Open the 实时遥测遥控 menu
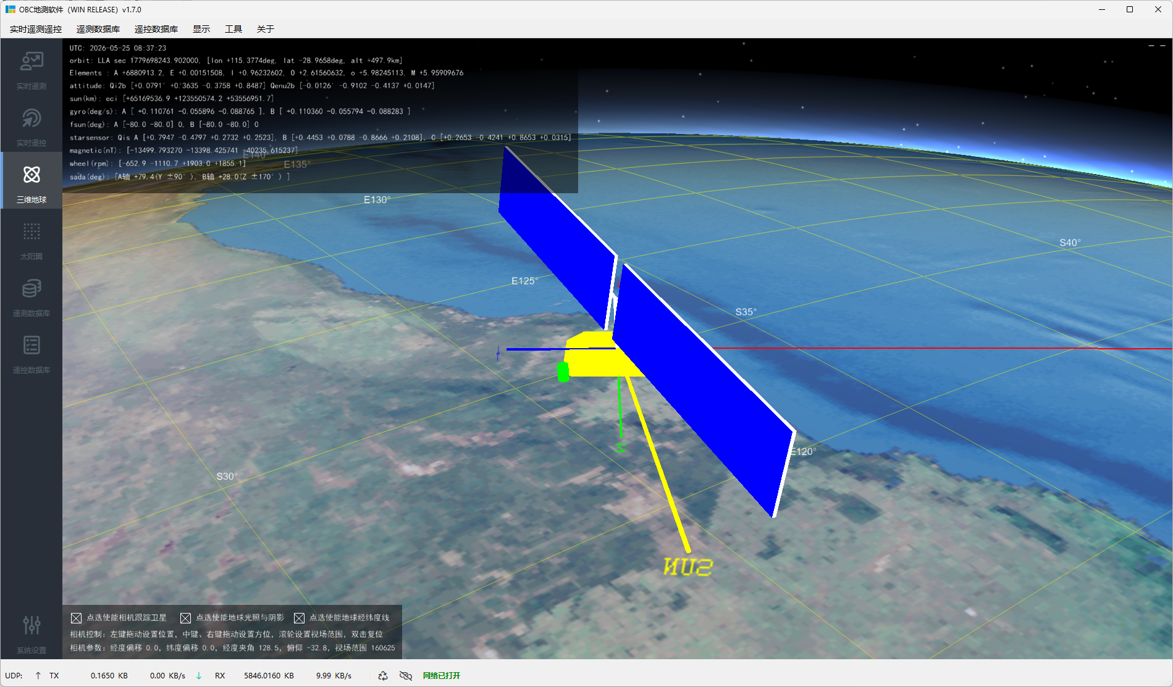The image size is (1173, 687). [x=36, y=29]
